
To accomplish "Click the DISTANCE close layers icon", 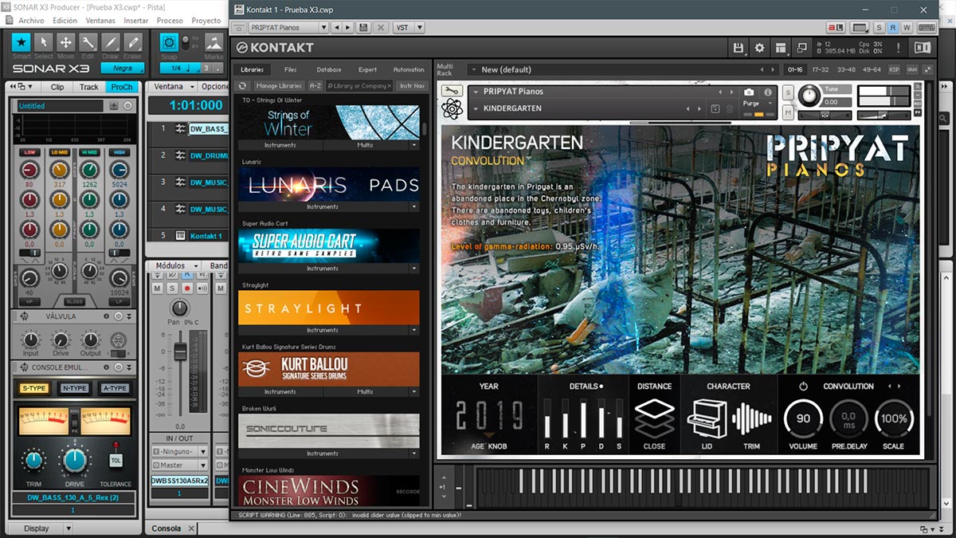I will (654, 418).
